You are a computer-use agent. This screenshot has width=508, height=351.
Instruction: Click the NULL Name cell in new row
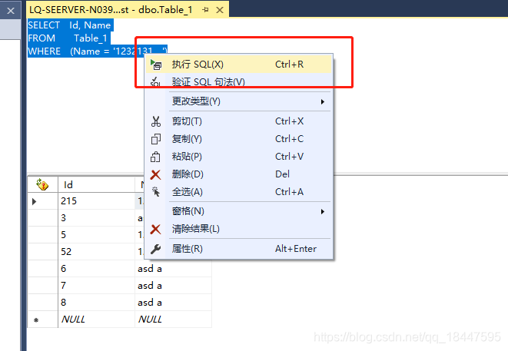[174, 320]
